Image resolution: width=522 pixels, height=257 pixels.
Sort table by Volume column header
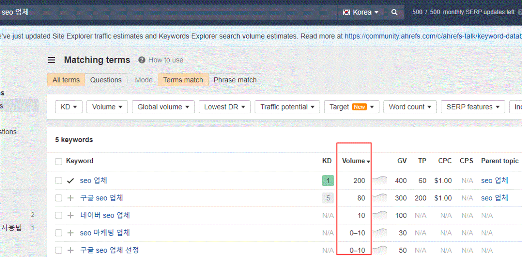pos(356,161)
